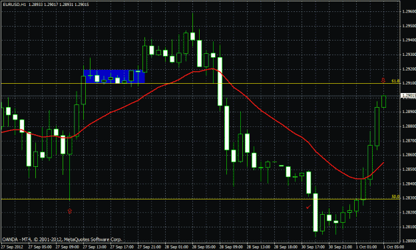Click the 27 Sep 13:00 time label

(x=94, y=247)
